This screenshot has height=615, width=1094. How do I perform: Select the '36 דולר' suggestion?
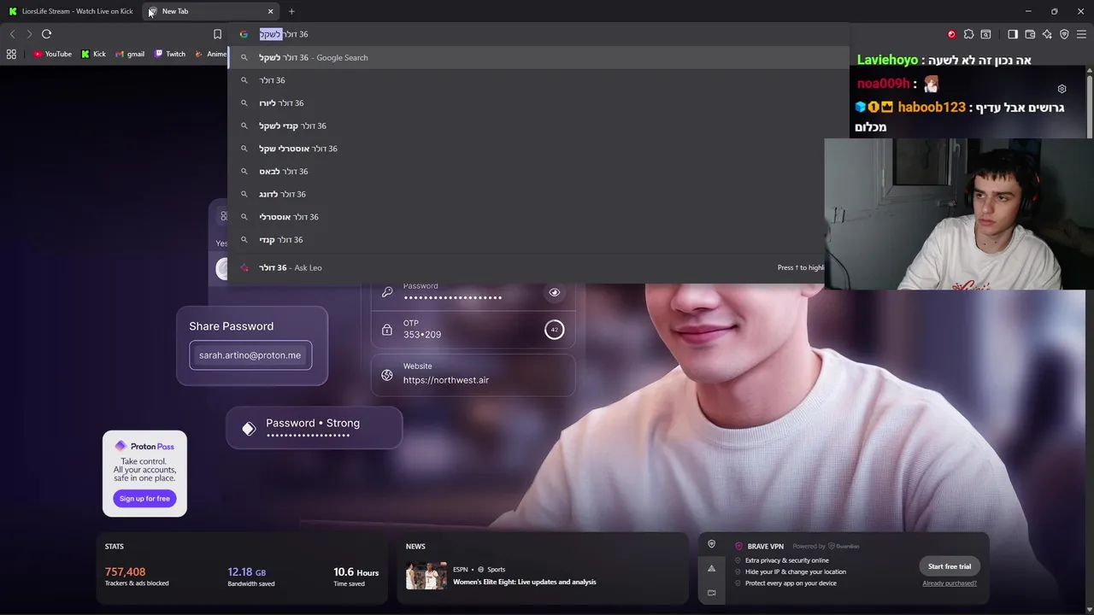coord(538,80)
